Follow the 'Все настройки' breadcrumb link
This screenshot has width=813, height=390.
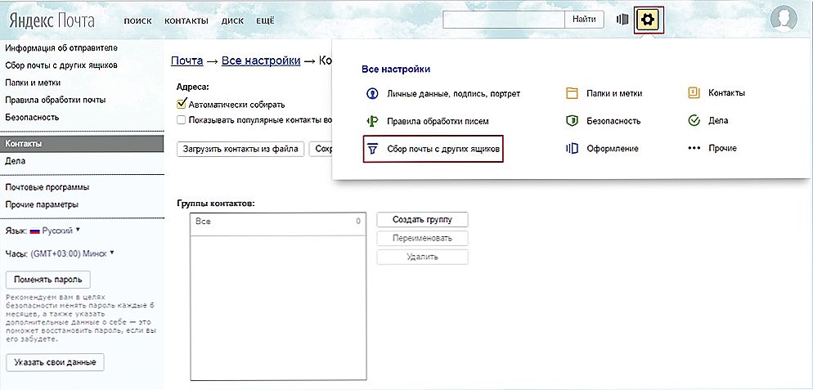(x=254, y=61)
